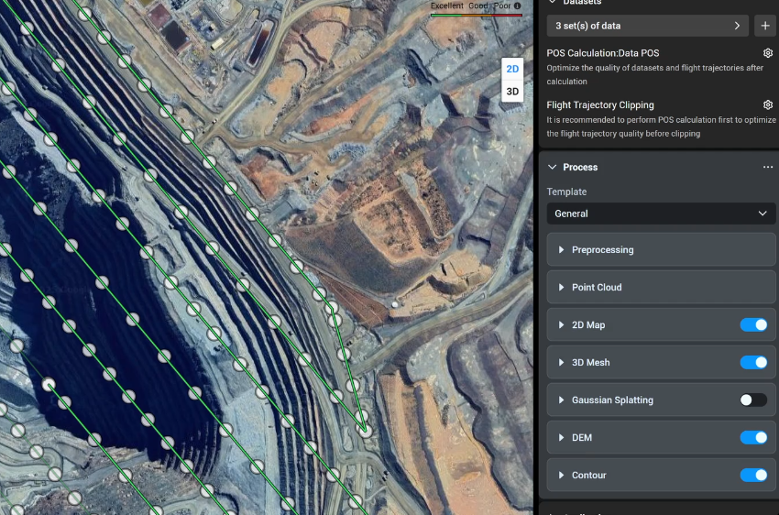Open Process panel three-dot menu

(x=768, y=168)
